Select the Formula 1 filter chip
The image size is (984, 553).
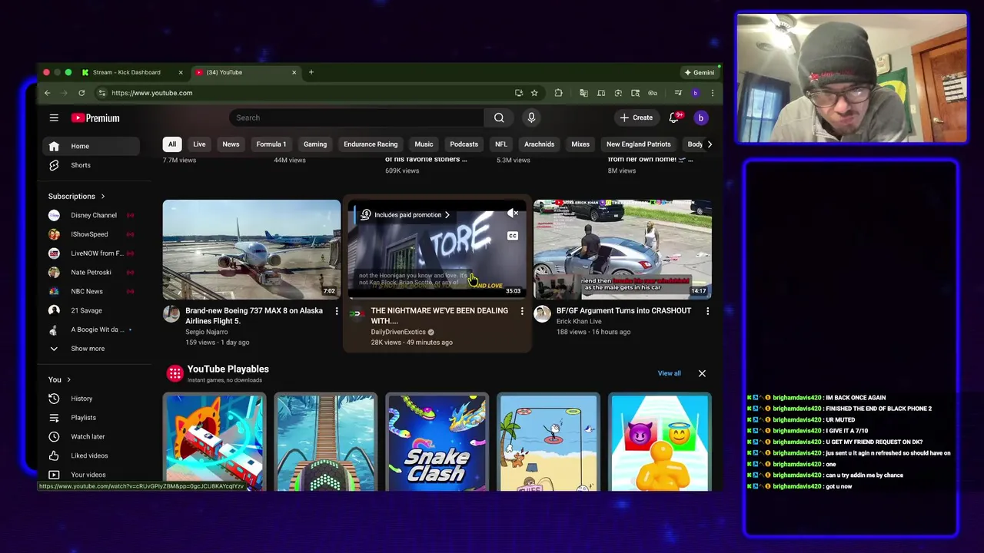click(x=271, y=144)
